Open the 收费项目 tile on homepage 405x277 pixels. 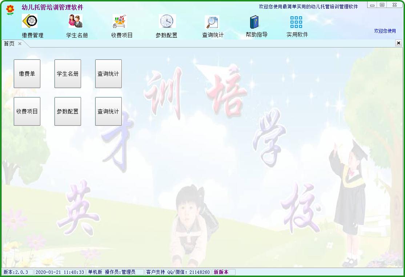point(27,111)
